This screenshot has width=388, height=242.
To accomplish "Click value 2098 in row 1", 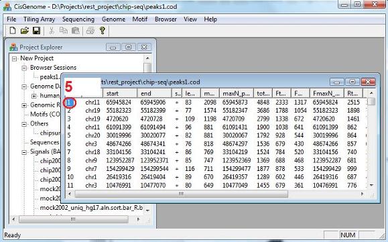I will point(210,102).
